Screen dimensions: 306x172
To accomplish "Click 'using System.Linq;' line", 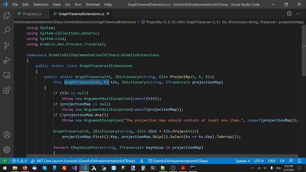I will point(46,39).
